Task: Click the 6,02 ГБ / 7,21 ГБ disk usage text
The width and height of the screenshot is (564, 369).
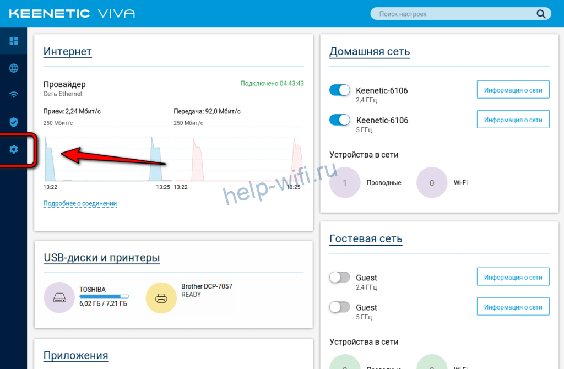Action: click(103, 303)
